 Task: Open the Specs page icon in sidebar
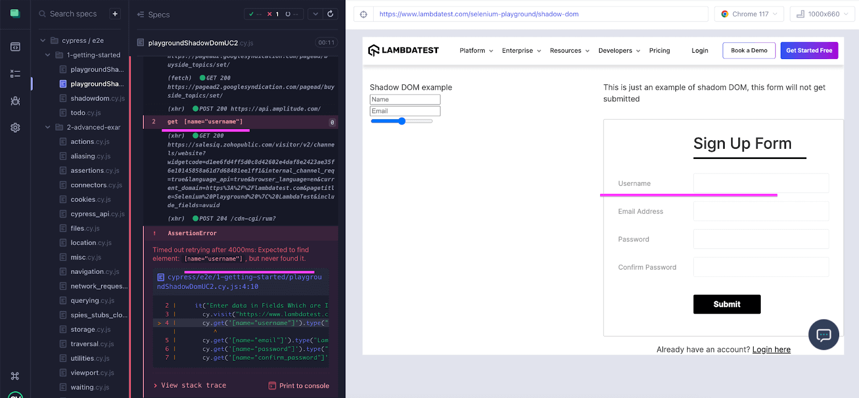click(15, 47)
